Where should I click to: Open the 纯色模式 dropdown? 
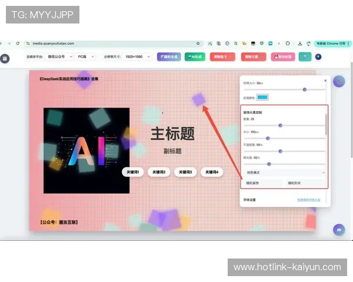coord(285,173)
